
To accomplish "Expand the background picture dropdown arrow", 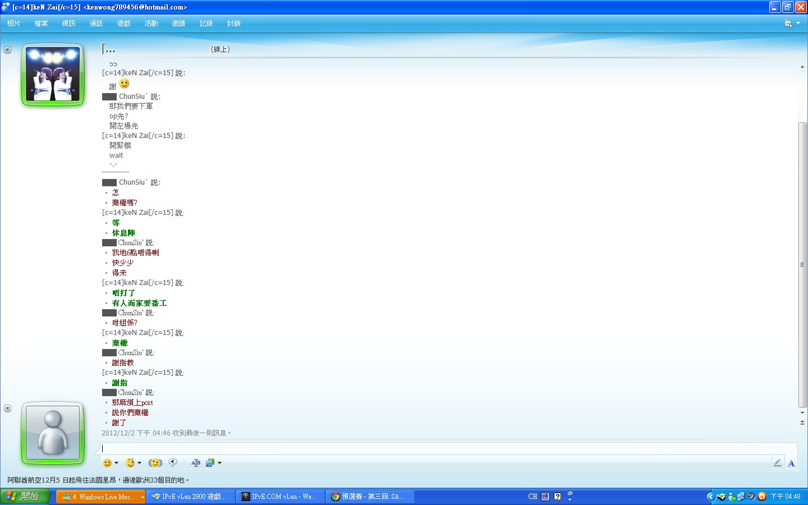I will (219, 463).
